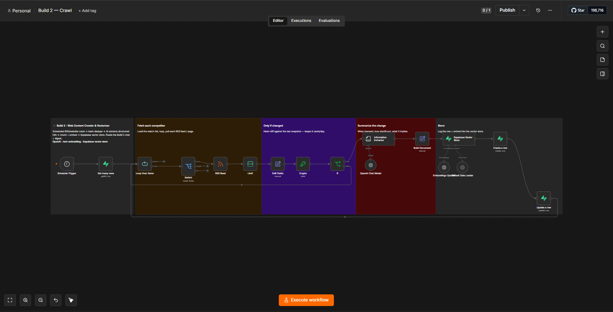Open the Update a row node

544,198
